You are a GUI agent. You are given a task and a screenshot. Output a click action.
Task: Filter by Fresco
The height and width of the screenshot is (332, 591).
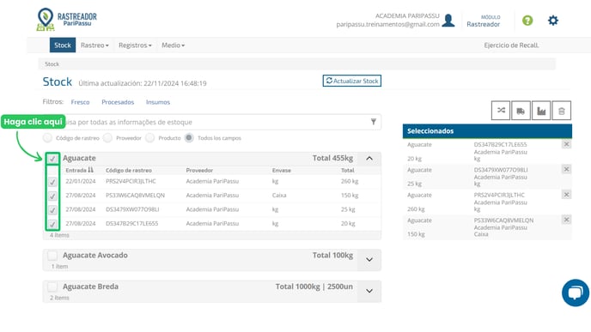[x=80, y=102]
